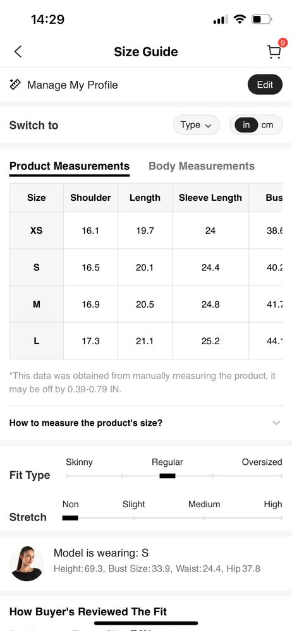Open Manage My Profile link
292x631 pixels.
coord(73,85)
